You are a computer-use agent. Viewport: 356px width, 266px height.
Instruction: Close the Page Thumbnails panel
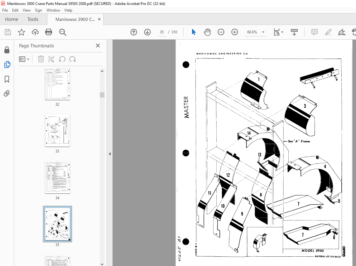[x=98, y=46]
